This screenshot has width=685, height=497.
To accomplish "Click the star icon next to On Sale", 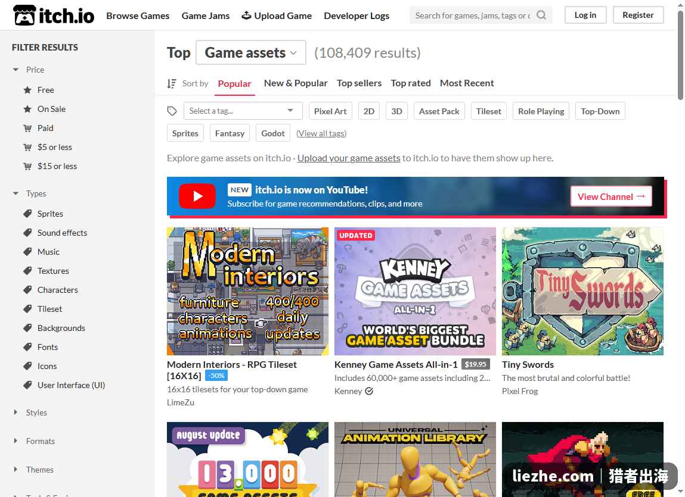I will (27, 109).
